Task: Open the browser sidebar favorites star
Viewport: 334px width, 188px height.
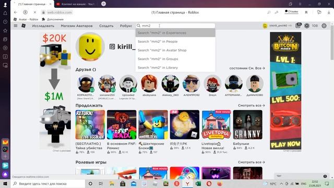Action: pos(5,30)
